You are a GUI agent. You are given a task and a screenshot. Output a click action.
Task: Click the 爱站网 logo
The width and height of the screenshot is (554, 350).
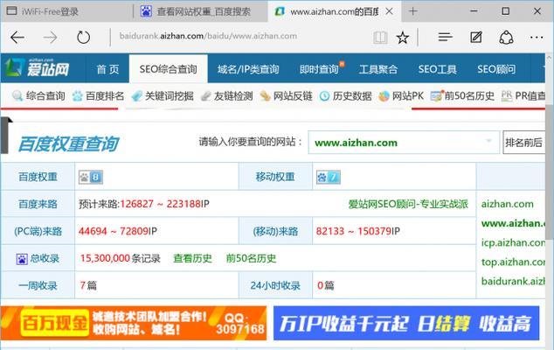tap(37, 67)
